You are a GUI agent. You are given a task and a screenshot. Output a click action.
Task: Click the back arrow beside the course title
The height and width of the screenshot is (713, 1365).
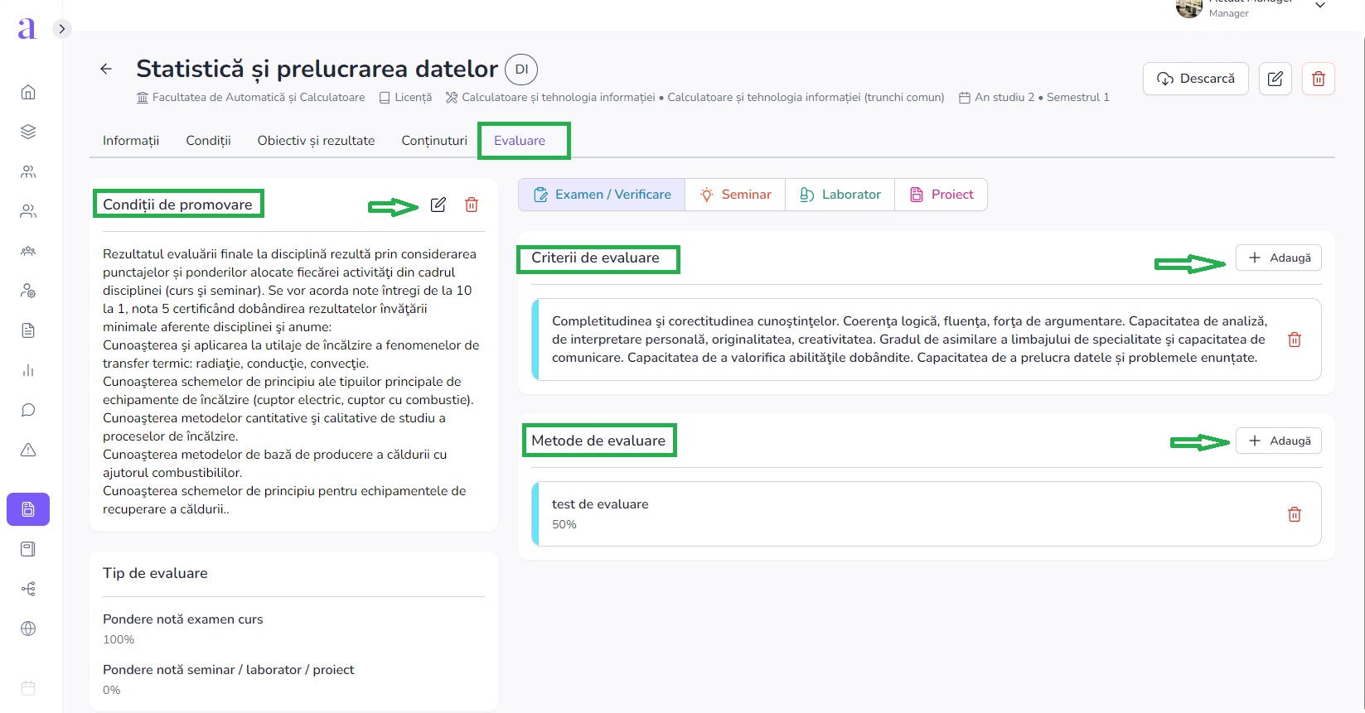pos(106,69)
